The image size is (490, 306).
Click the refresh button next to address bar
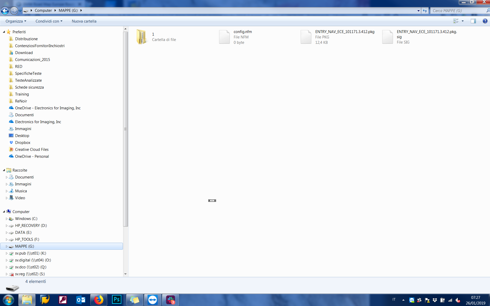point(425,10)
